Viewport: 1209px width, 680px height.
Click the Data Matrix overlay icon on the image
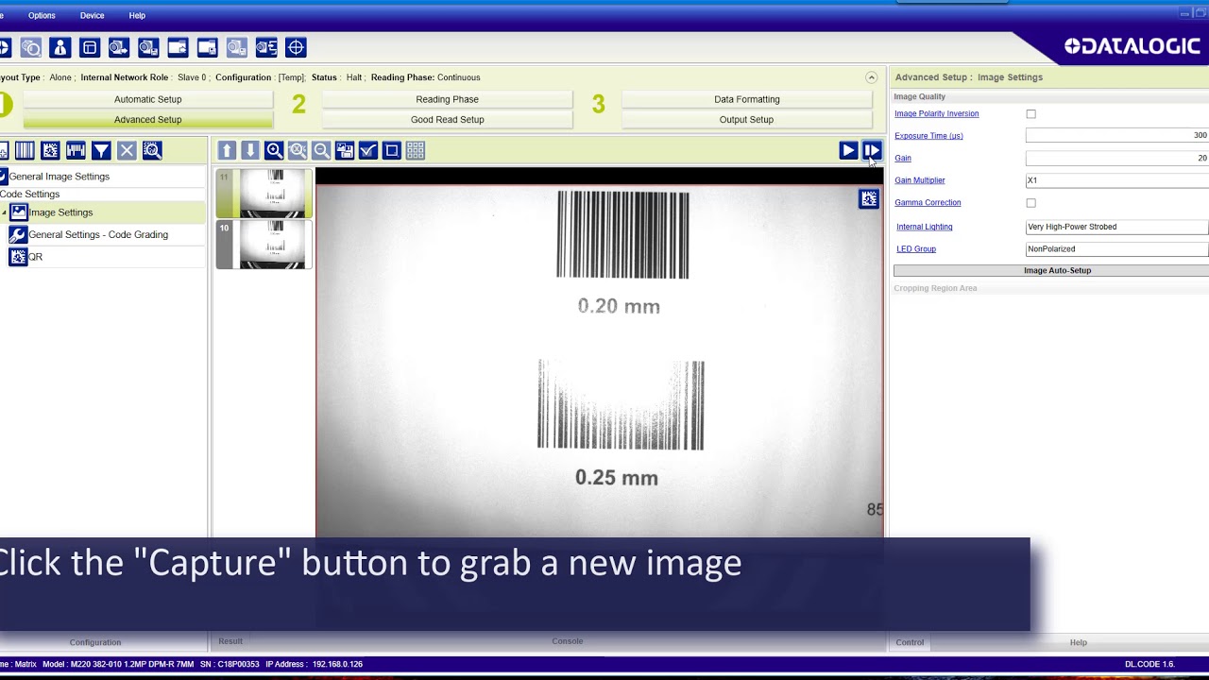coord(869,198)
